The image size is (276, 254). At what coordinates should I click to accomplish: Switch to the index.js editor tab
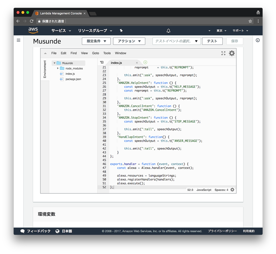[x=116, y=63]
